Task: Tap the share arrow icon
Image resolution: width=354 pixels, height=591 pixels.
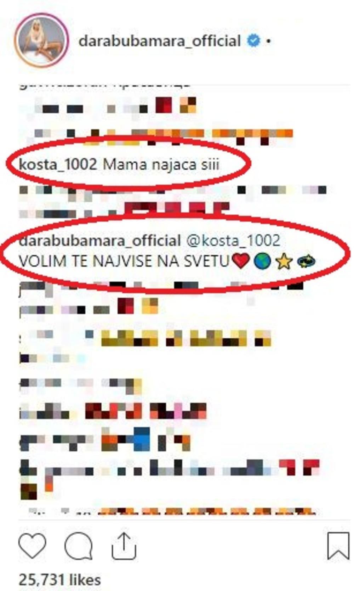Action: (124, 546)
